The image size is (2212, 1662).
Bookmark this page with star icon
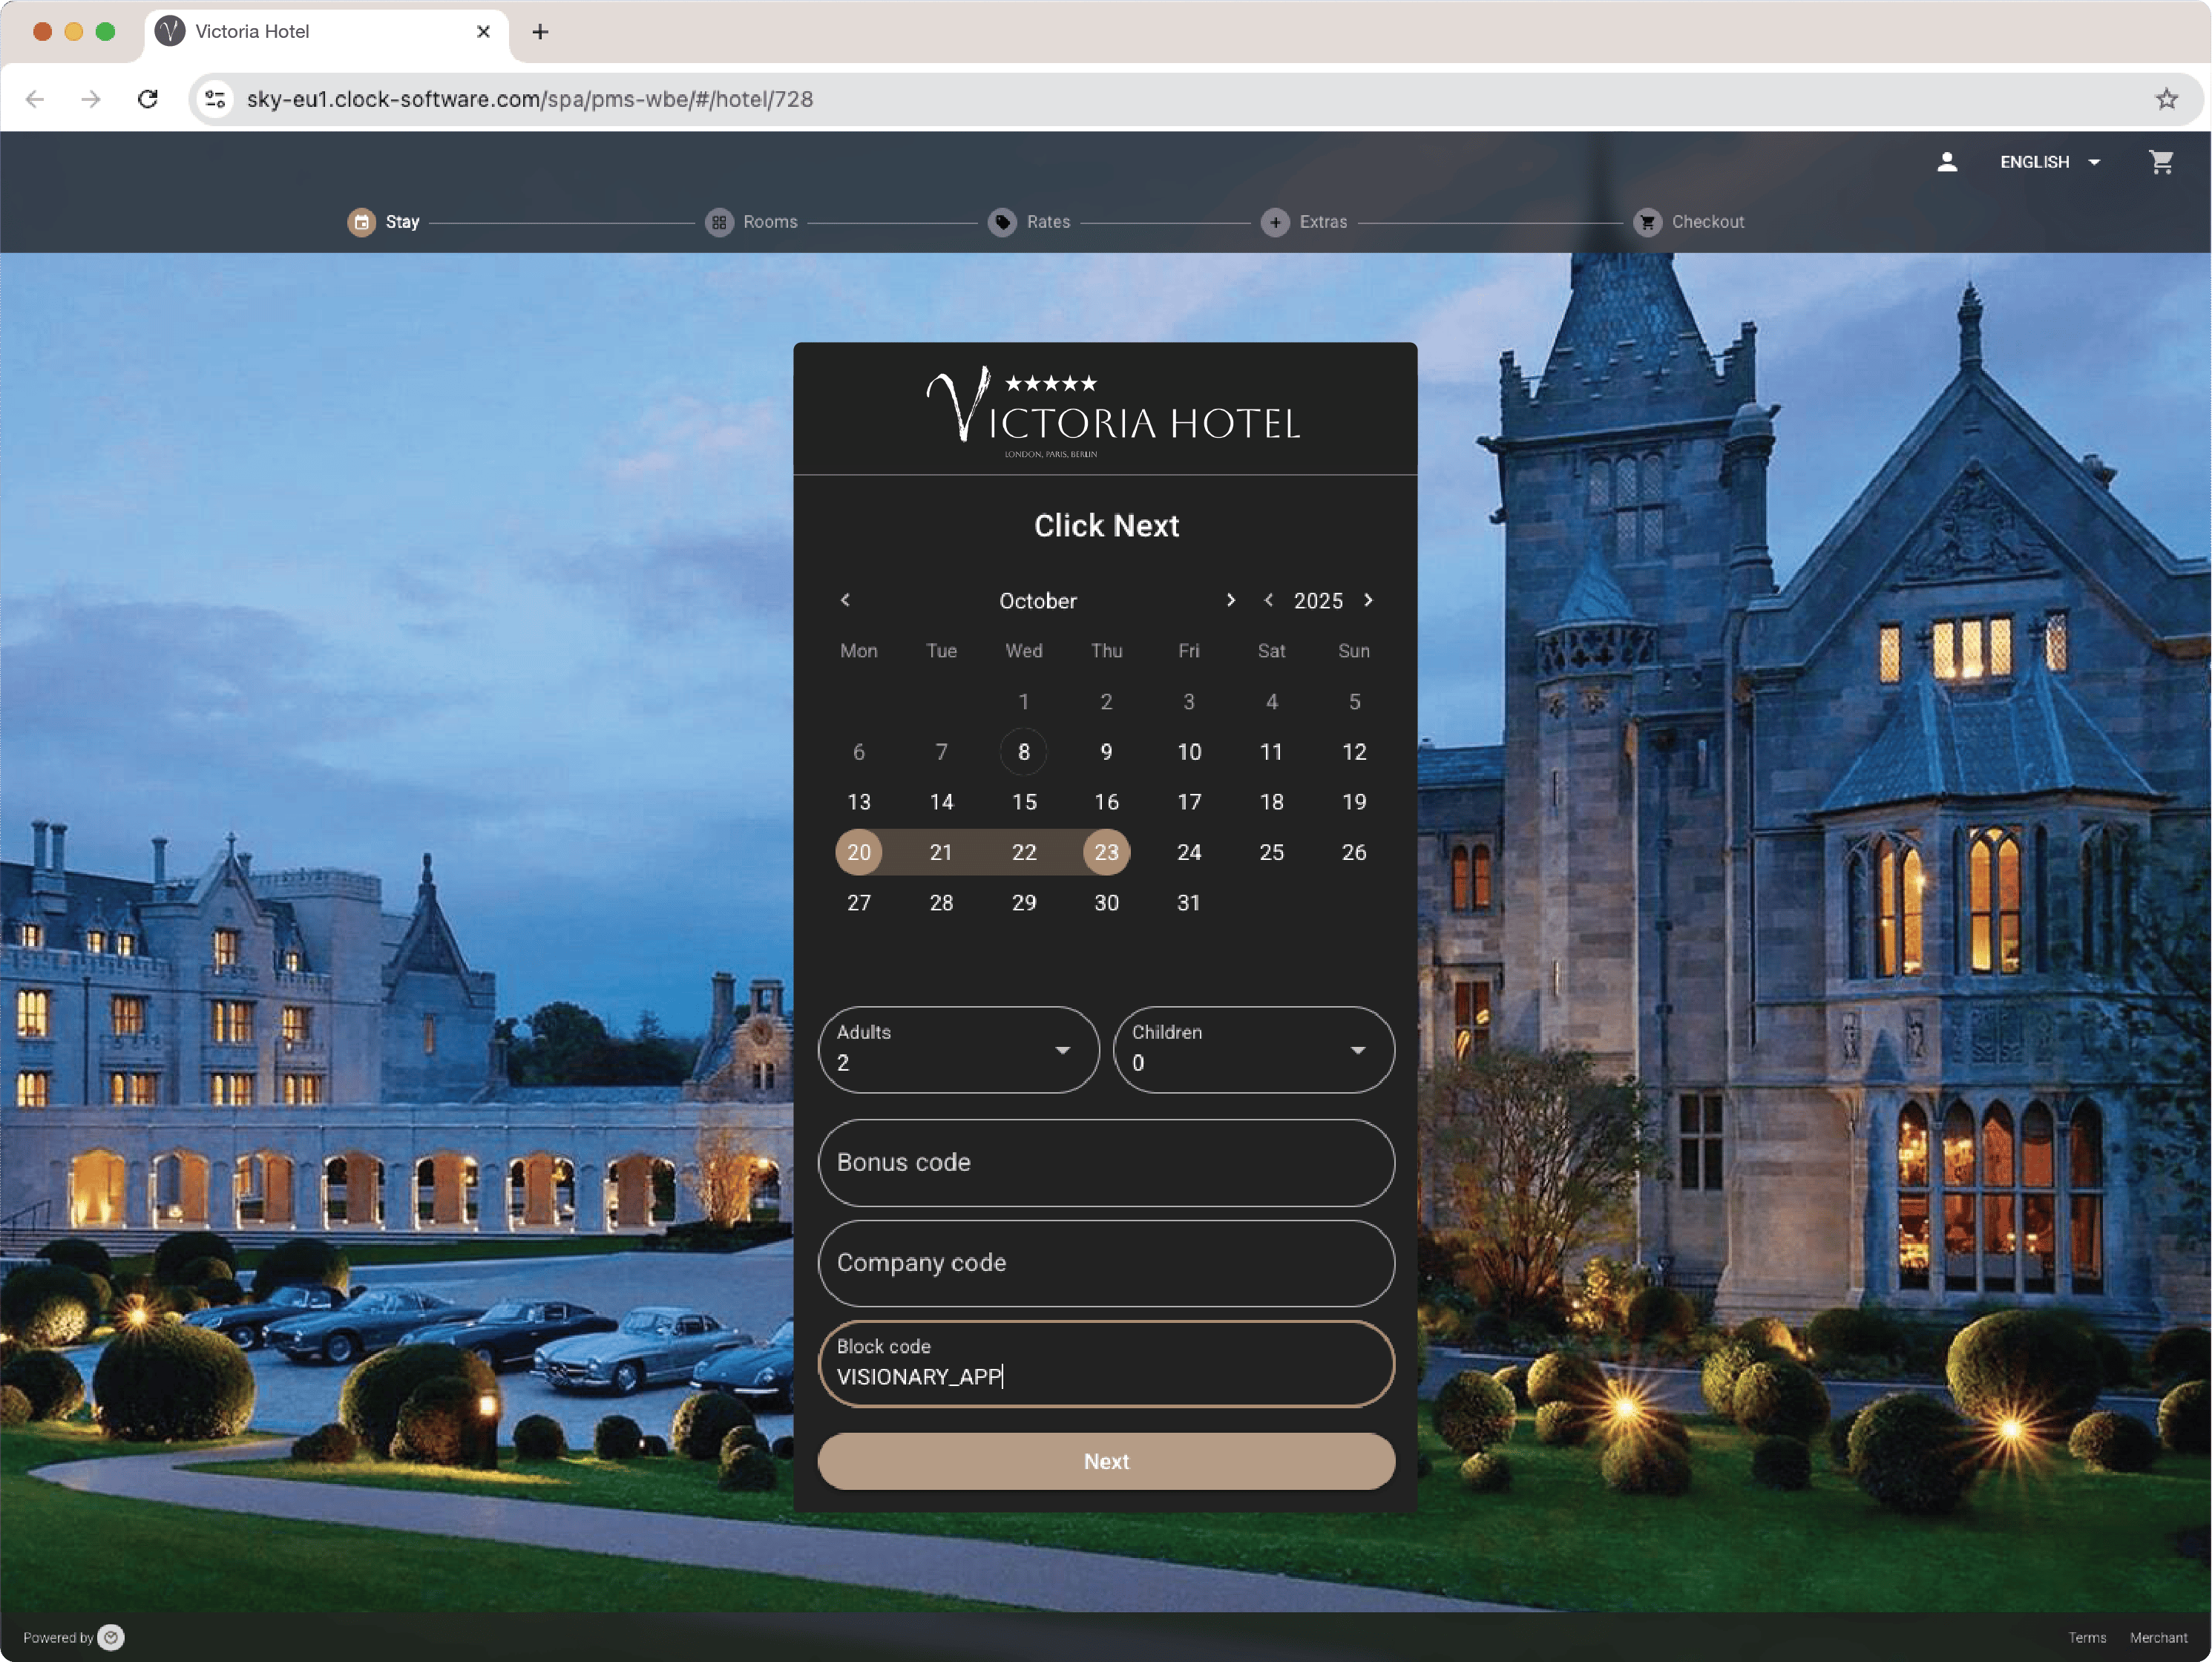tap(2166, 99)
